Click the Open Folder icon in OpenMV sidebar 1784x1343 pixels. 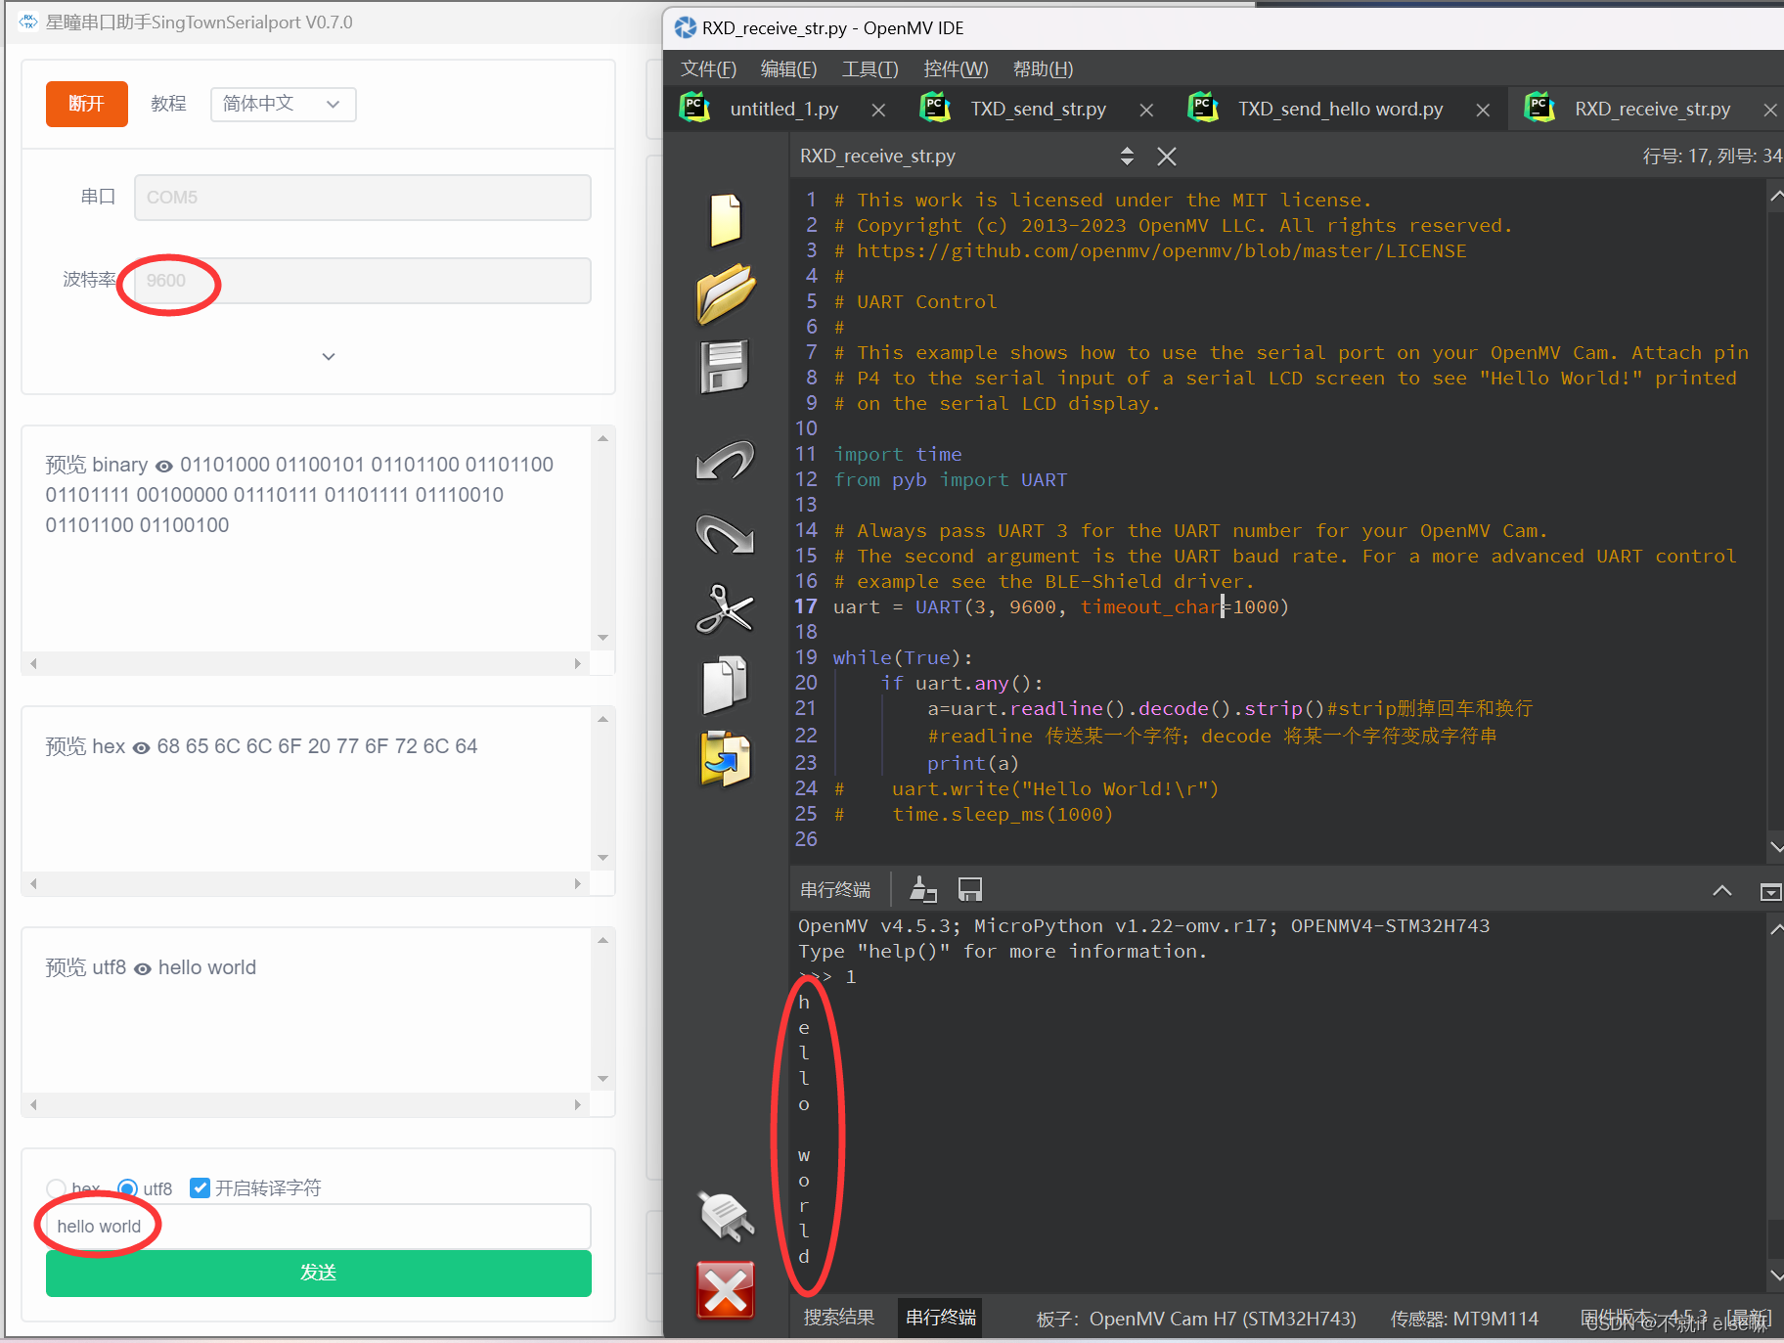click(725, 293)
